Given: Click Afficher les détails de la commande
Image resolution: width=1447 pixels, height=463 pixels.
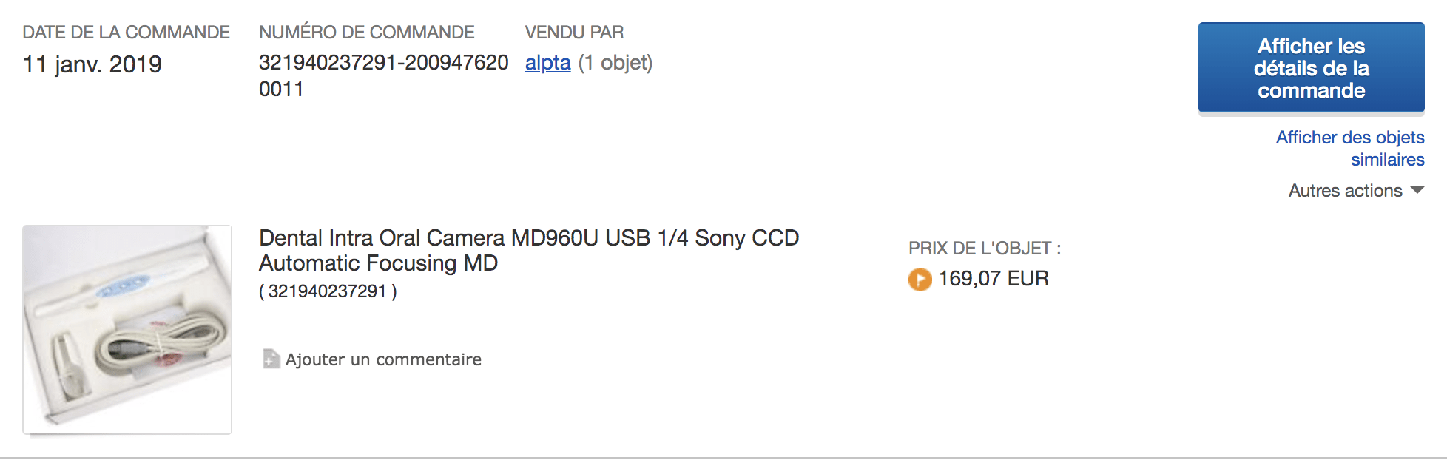Looking at the screenshot, I should pyautogui.click(x=1311, y=68).
